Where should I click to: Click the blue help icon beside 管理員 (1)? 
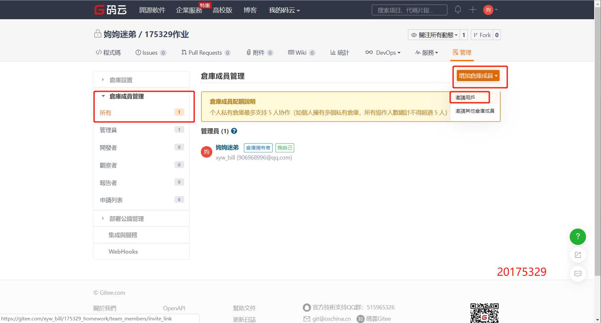click(234, 131)
